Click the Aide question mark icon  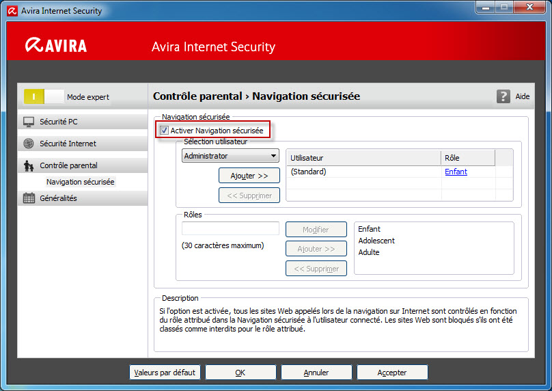tap(503, 96)
